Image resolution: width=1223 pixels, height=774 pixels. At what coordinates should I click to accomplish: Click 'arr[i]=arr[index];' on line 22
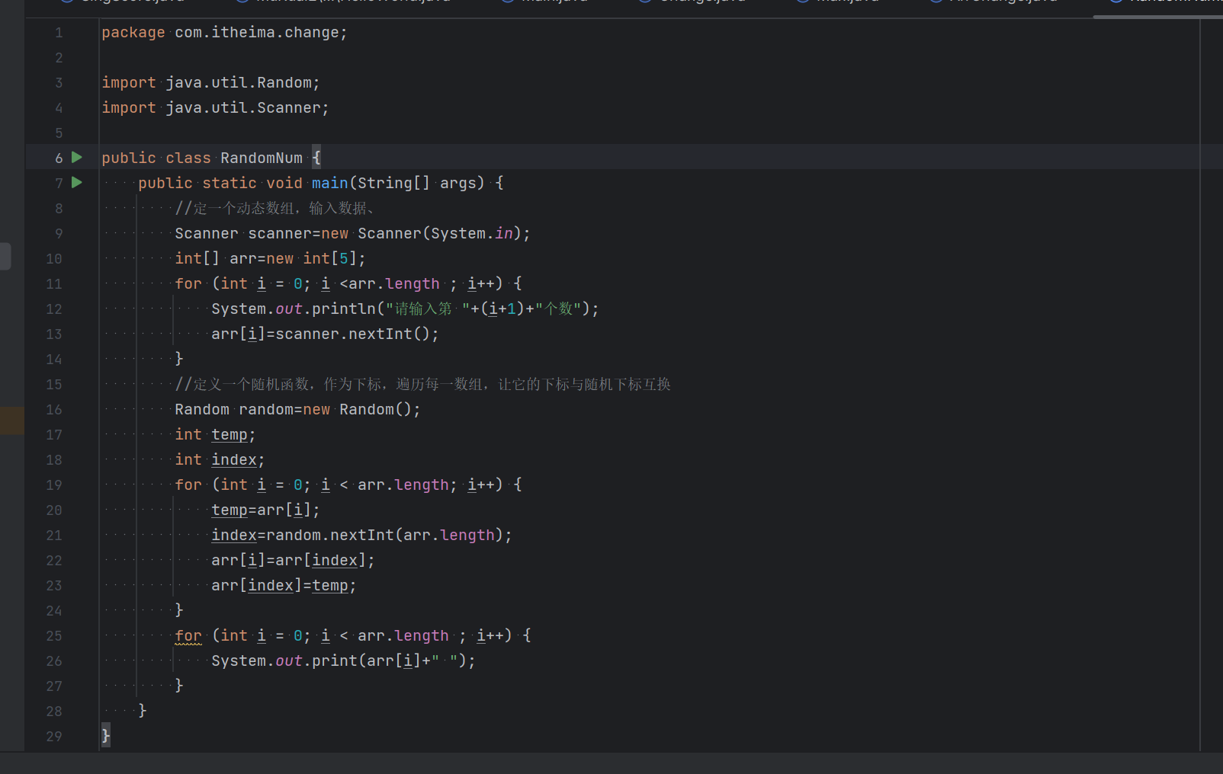click(293, 561)
